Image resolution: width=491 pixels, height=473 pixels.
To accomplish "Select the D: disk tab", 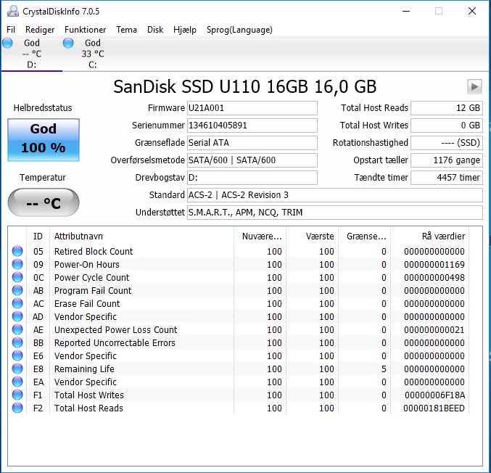I will pos(32,54).
